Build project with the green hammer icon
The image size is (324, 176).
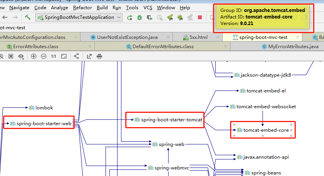coord(27,17)
